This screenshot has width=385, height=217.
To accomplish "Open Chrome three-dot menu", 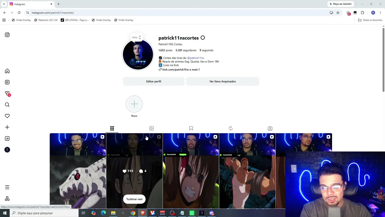I will [380, 13].
